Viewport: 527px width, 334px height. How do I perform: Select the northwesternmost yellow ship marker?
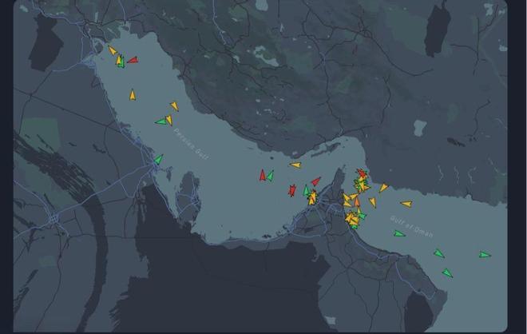tap(113, 50)
